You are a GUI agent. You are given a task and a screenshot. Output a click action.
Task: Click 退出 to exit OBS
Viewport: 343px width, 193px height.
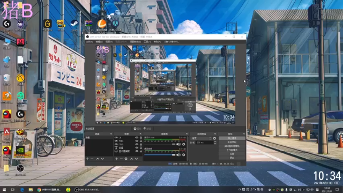coord(232,158)
